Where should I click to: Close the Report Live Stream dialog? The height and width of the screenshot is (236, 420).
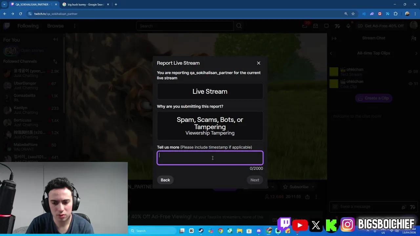(259, 63)
